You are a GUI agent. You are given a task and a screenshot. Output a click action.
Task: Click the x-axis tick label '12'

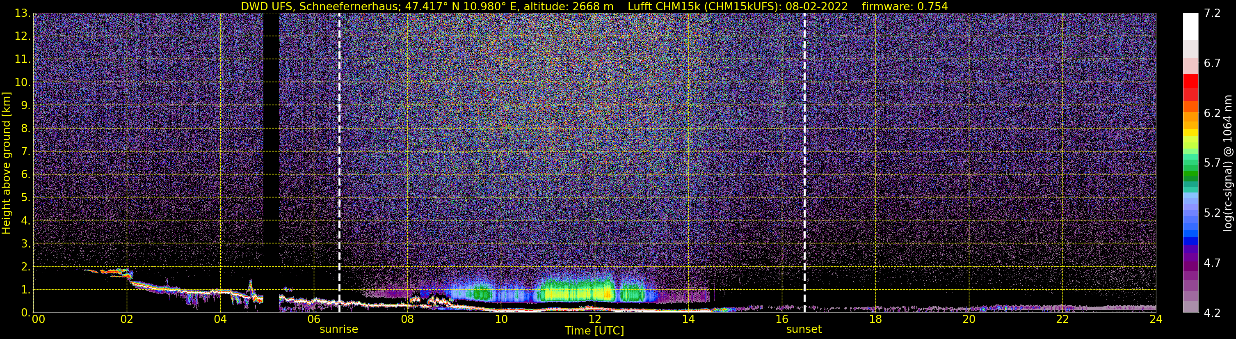coord(594,320)
